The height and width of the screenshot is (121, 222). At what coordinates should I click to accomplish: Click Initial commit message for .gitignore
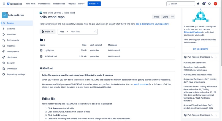pos(114,50)
